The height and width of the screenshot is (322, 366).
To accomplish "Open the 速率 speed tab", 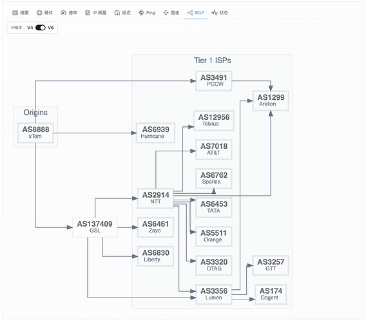I will click(69, 13).
